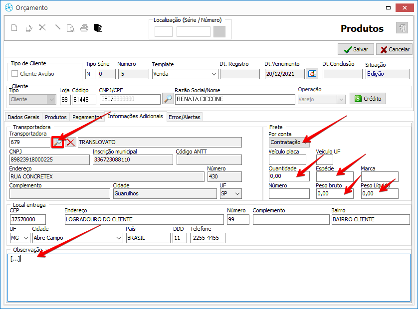The width and height of the screenshot is (418, 309).
Task: Click the Print toolbar icon
Action: tap(84, 28)
